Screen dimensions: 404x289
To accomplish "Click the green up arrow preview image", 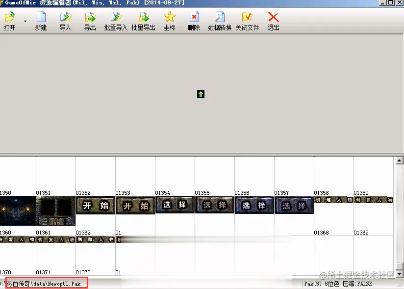I will [x=201, y=94].
